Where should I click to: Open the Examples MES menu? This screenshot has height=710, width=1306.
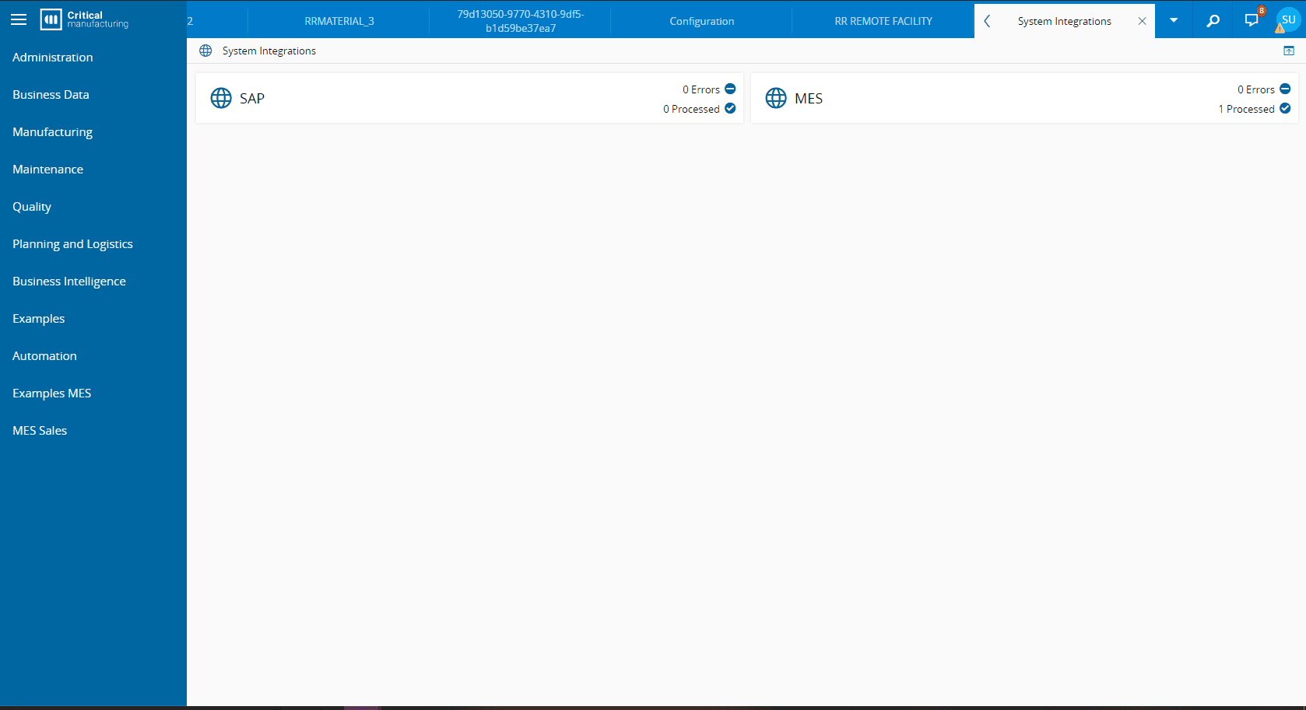93,393
